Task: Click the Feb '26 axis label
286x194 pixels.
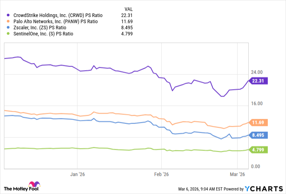Action: click(x=161, y=174)
